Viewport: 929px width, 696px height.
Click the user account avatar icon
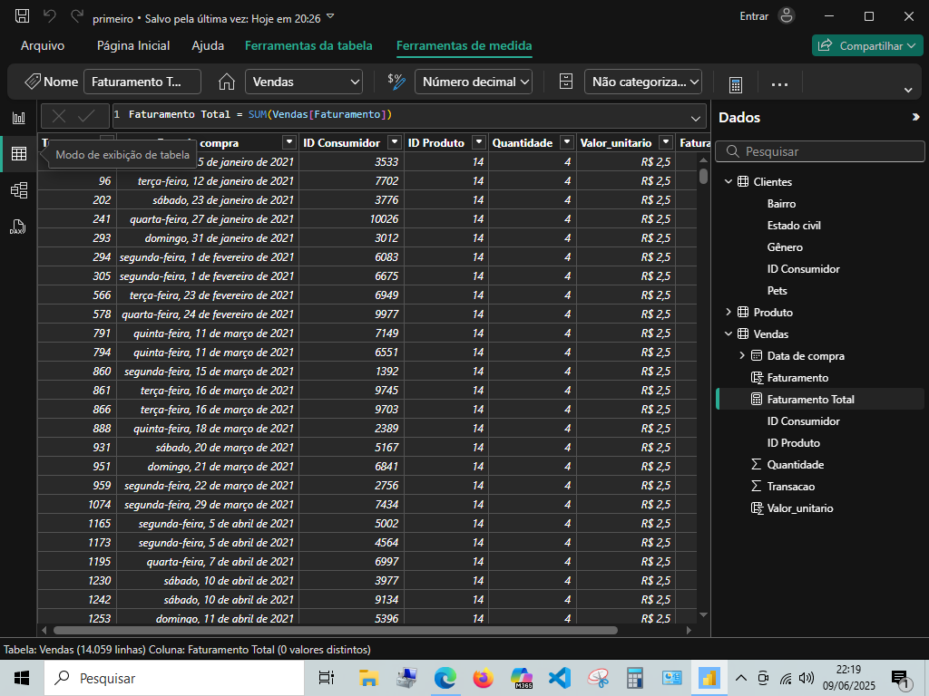pos(787,16)
